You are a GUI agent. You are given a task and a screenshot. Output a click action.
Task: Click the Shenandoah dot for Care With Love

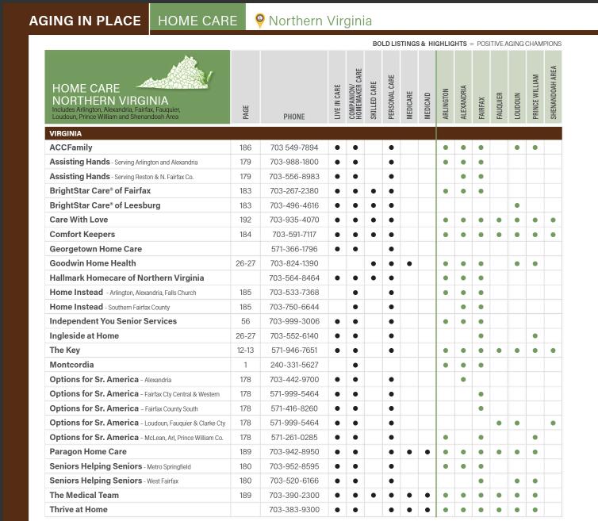pyautogui.click(x=554, y=220)
